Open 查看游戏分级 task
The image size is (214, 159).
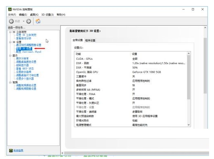pos(24,38)
